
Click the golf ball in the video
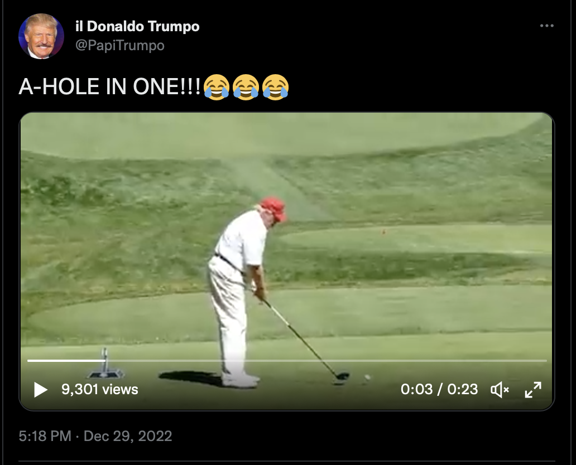[x=367, y=377]
